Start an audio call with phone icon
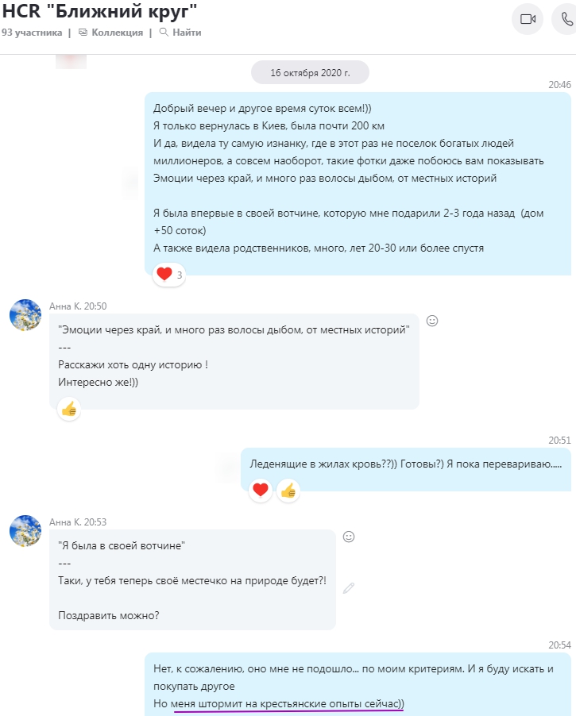The height and width of the screenshot is (716, 576). 566,19
